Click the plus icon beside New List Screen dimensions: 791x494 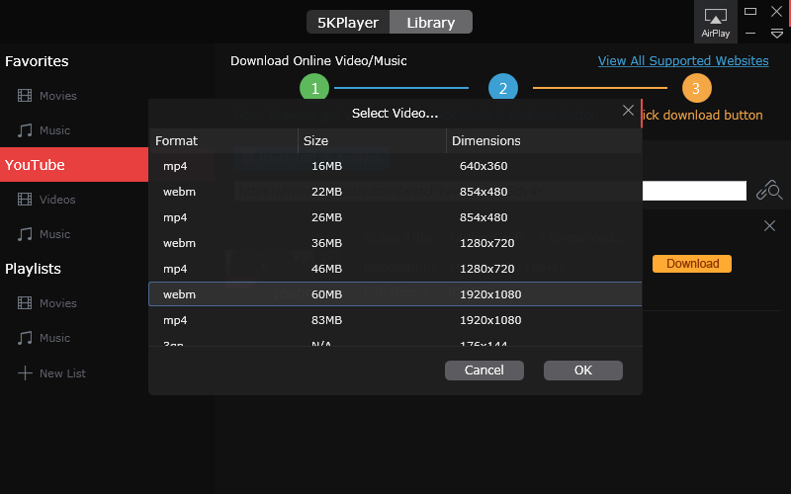(25, 373)
